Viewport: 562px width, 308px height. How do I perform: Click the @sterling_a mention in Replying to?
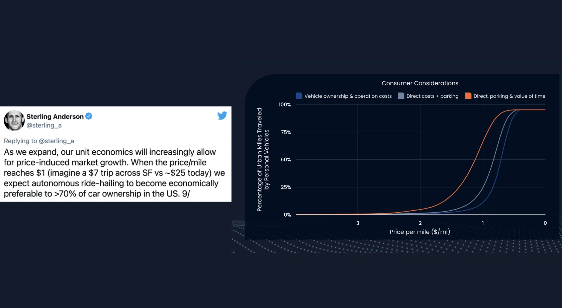tap(56, 141)
